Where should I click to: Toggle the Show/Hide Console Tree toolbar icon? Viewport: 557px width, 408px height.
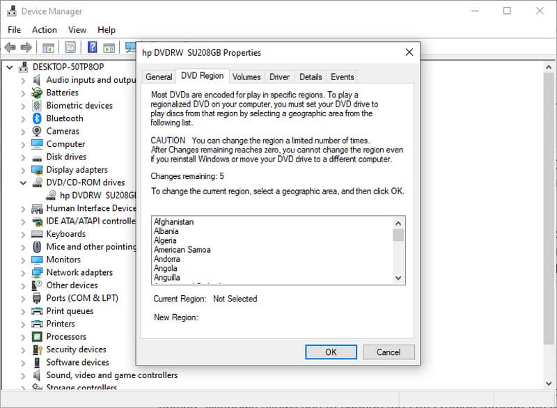click(48, 47)
